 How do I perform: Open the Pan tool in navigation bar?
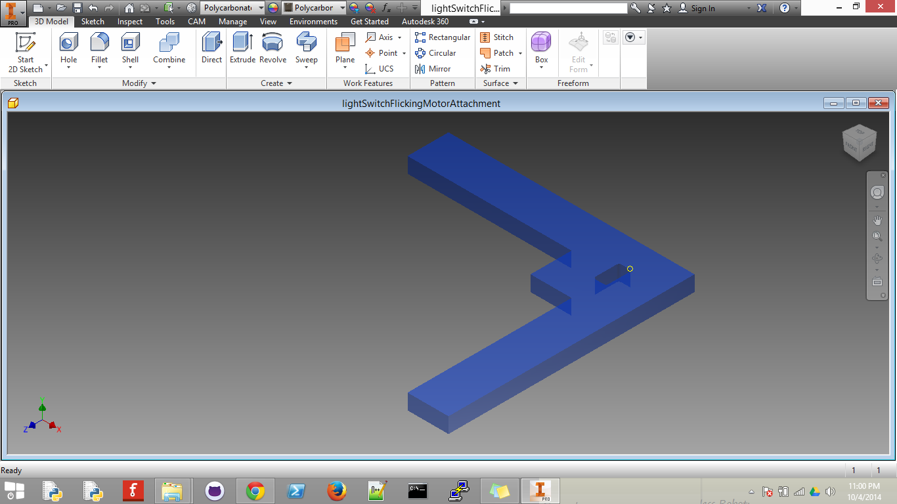coord(877,220)
